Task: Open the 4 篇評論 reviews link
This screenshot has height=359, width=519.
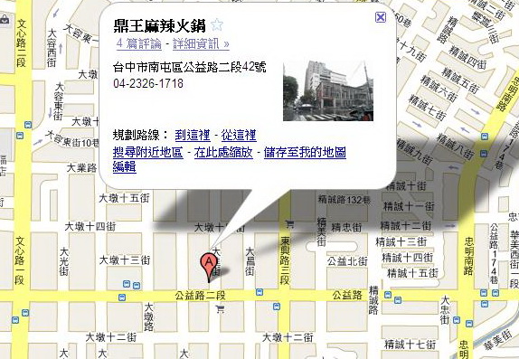Action: coord(139,43)
